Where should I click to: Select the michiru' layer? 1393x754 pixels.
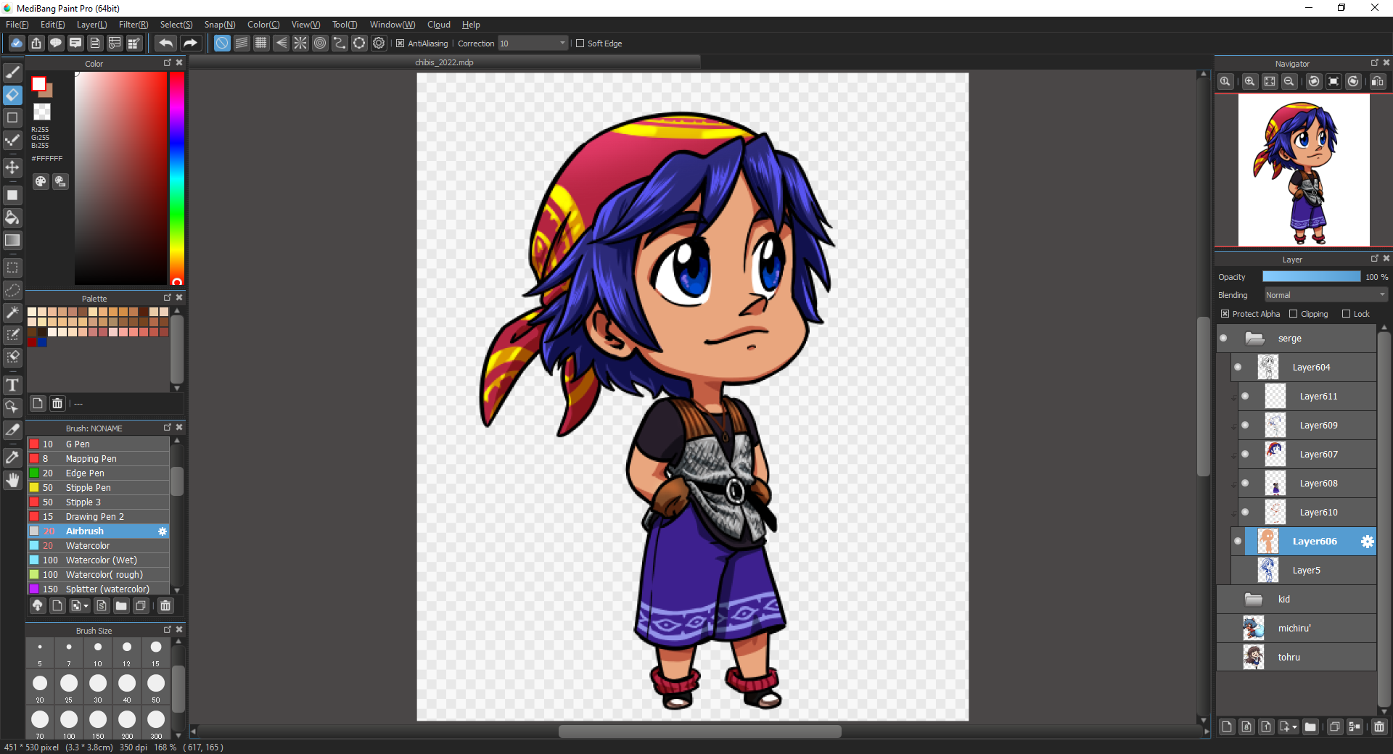coord(1297,629)
